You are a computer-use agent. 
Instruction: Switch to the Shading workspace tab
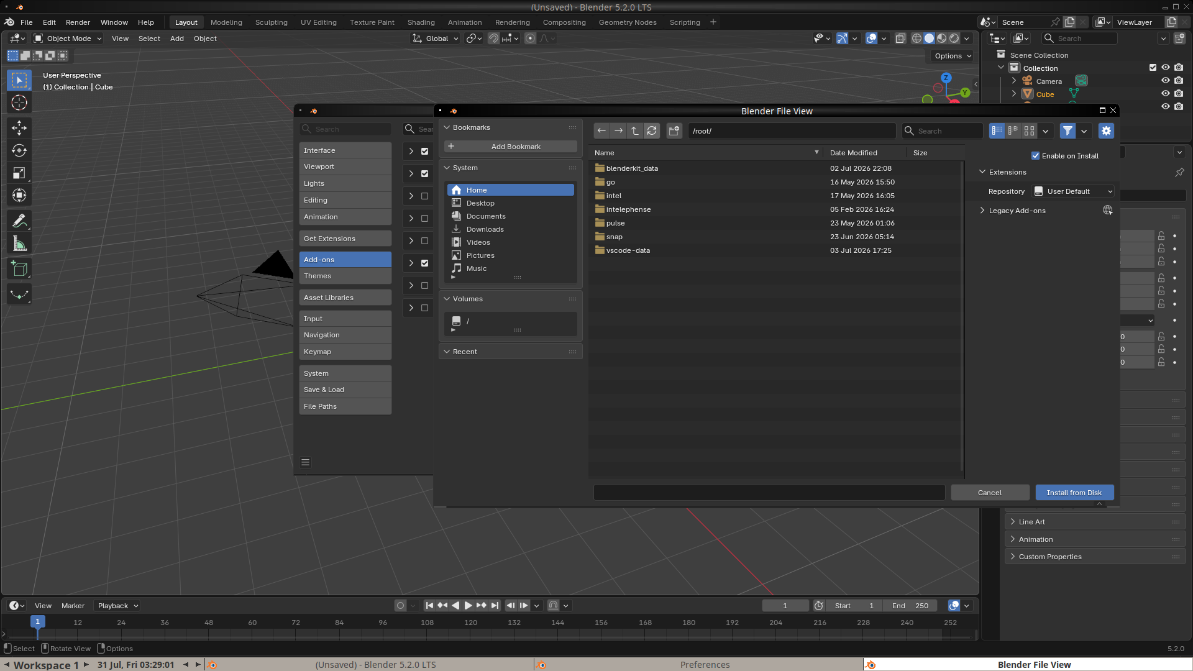421,22
